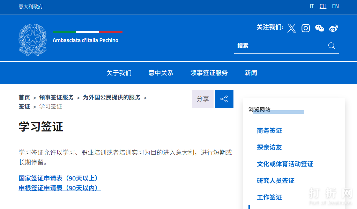This screenshot has height=209, width=357.
Task: Click the blue share icon button
Action: point(224,99)
